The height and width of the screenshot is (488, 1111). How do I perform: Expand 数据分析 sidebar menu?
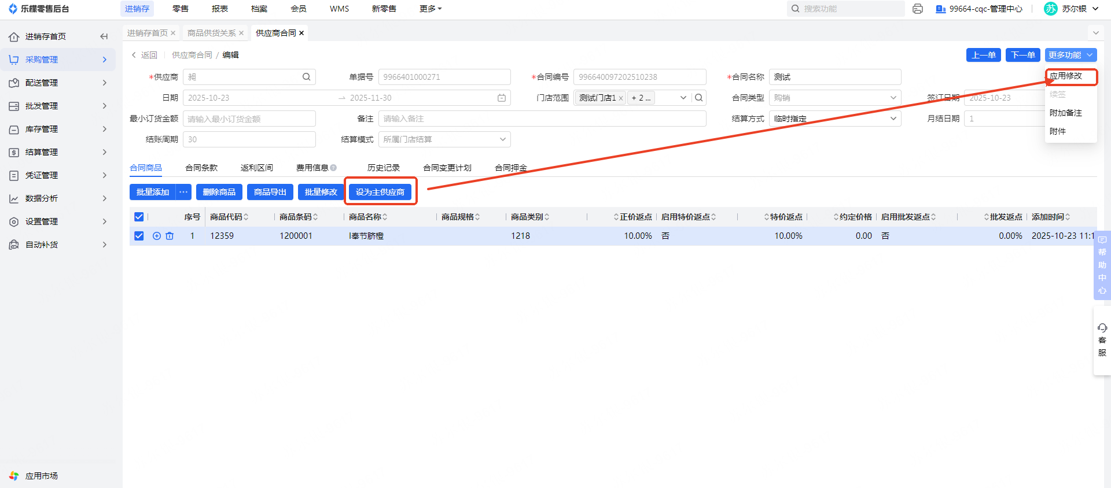tap(58, 198)
